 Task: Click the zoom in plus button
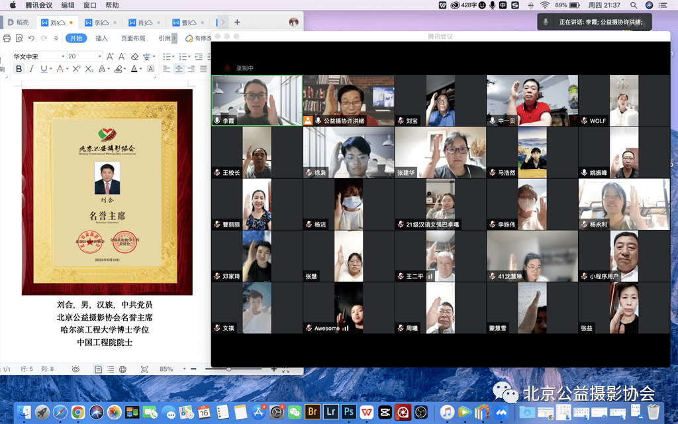tap(274, 369)
